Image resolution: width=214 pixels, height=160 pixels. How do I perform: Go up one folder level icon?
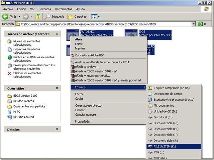(38, 17)
